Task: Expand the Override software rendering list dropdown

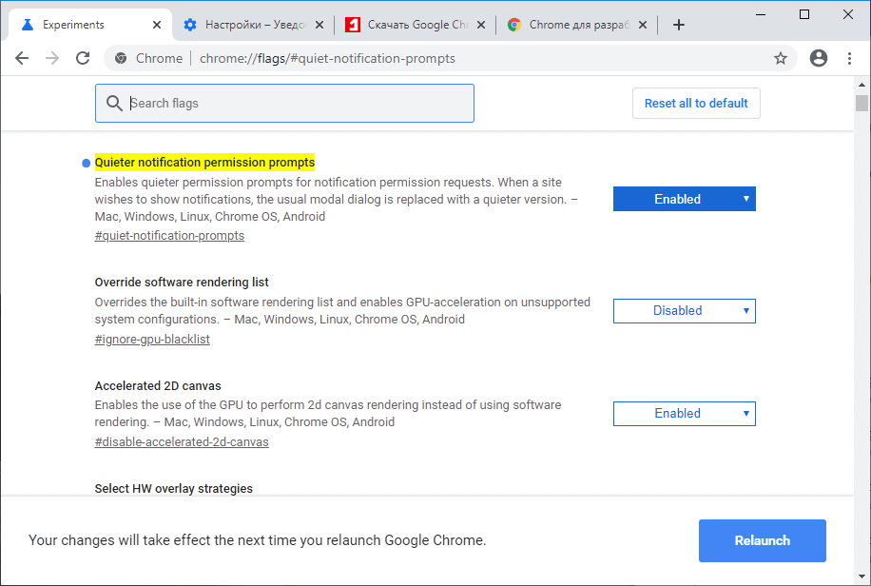Action: click(x=684, y=310)
